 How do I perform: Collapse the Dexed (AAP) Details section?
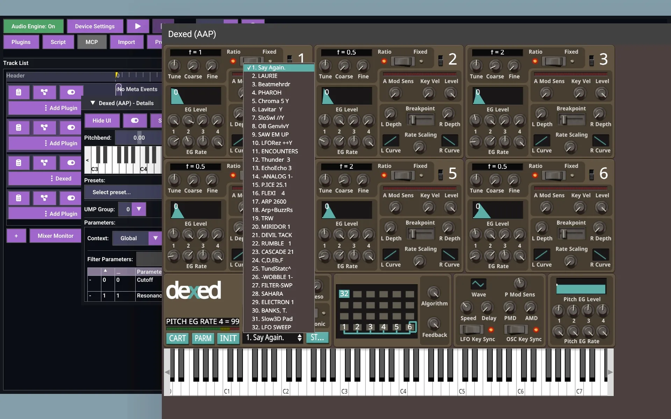[93, 103]
